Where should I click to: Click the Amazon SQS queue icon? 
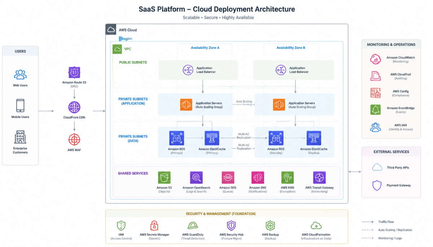tap(228, 177)
